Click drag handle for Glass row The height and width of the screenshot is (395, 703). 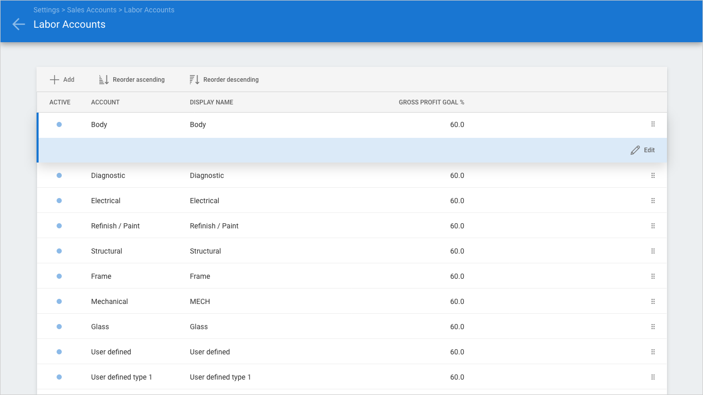click(x=653, y=327)
